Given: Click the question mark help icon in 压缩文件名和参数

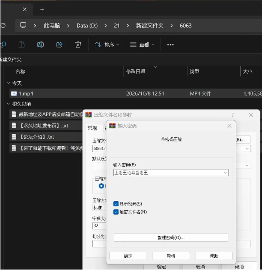Looking at the screenshot, I should click(233, 115).
